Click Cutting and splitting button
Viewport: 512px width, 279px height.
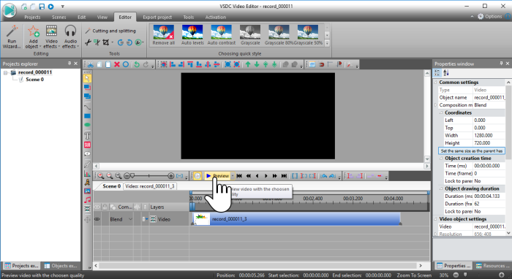coord(110,31)
